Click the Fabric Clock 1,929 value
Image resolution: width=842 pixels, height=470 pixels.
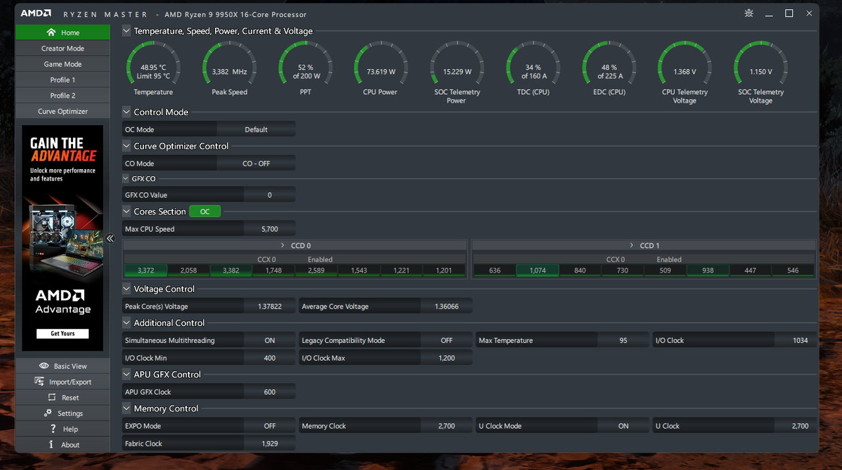(270, 444)
